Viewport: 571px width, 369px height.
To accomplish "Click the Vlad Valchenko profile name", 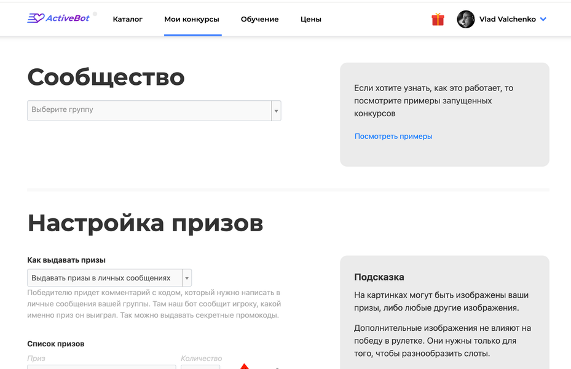I will (x=507, y=19).
